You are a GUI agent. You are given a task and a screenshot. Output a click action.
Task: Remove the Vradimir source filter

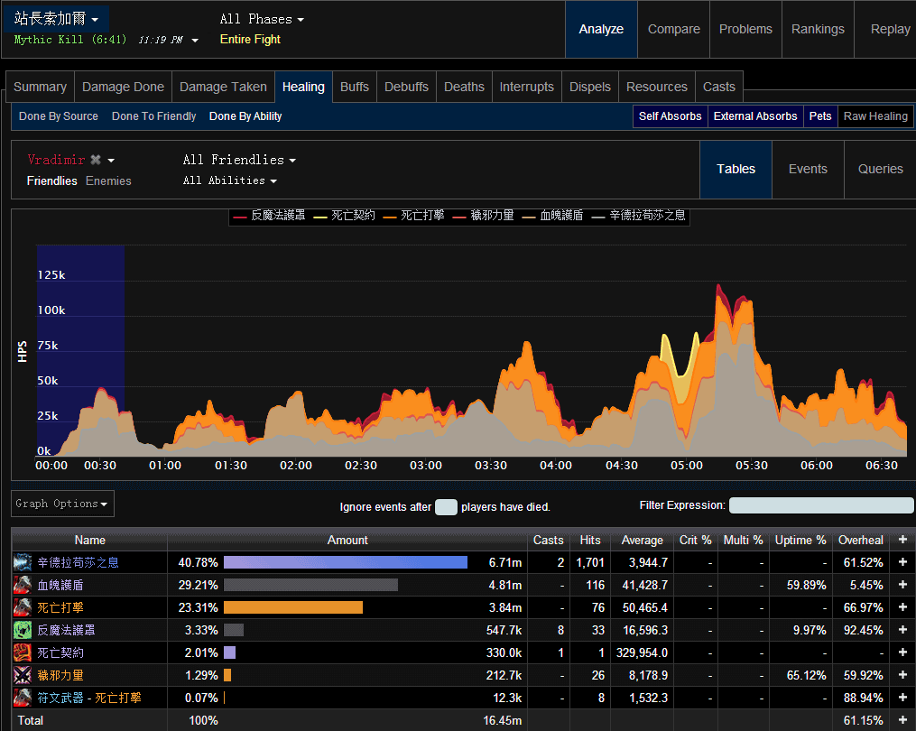(x=96, y=160)
